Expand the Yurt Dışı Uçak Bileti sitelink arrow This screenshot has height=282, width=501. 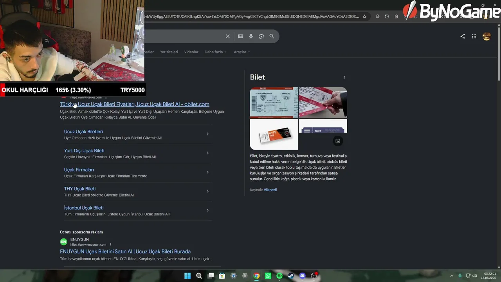click(x=207, y=153)
